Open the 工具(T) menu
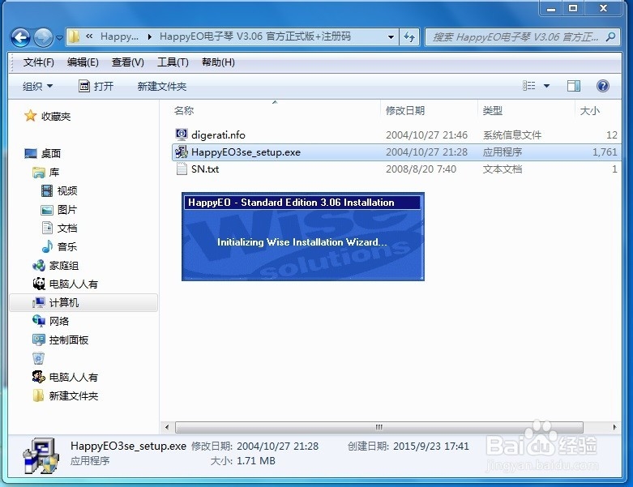The image size is (633, 487). 173,62
